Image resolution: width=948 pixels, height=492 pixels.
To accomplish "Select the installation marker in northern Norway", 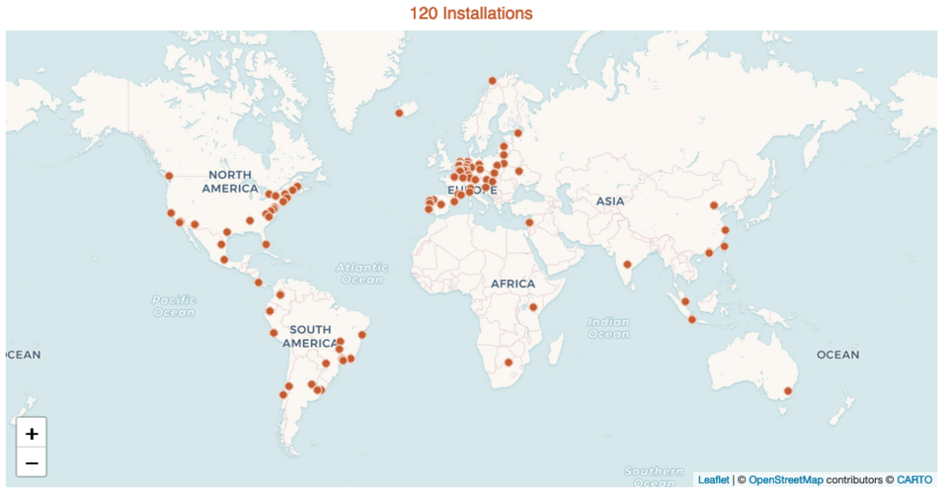I will click(x=492, y=81).
